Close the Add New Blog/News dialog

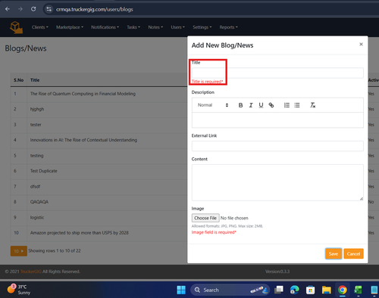pyautogui.click(x=361, y=45)
